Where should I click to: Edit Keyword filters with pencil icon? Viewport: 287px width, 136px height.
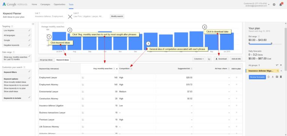[29, 72]
